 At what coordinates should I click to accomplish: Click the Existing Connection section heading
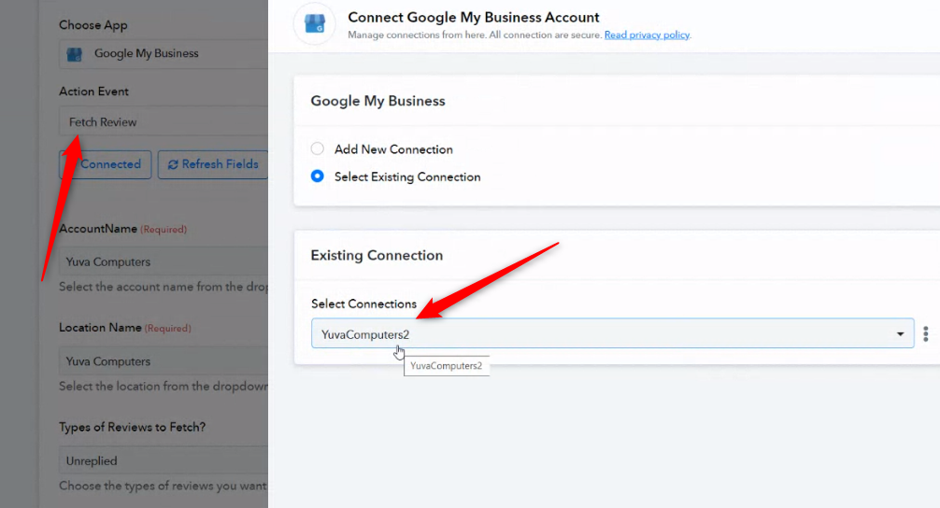[x=377, y=255]
